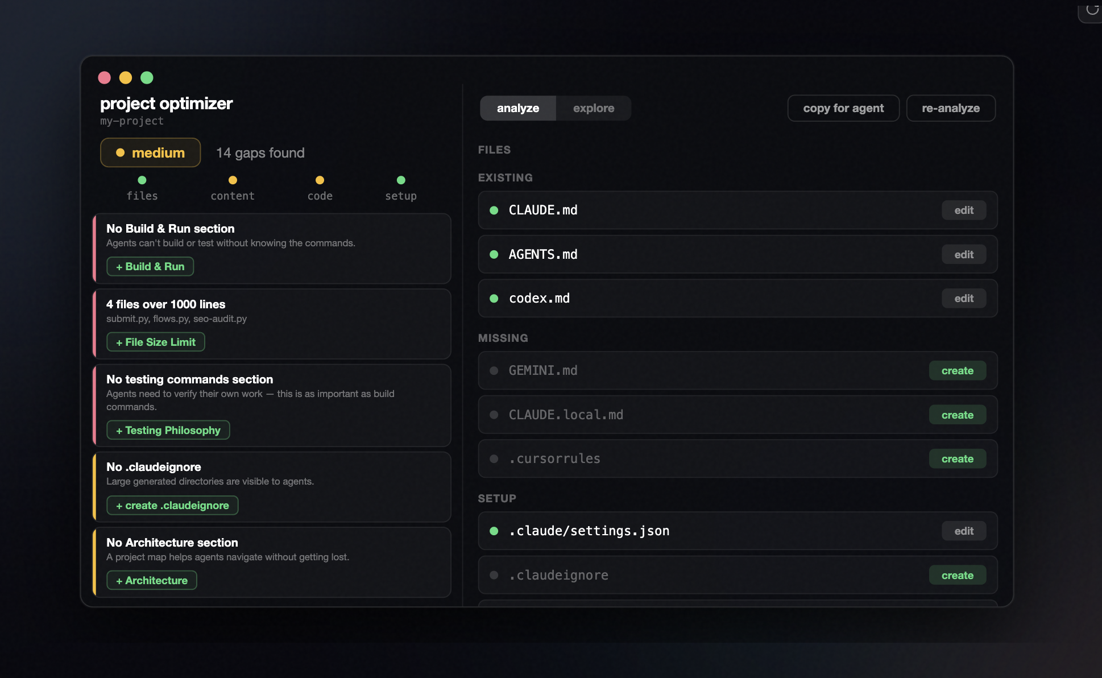Open the No Build & Run section gap

272,249
